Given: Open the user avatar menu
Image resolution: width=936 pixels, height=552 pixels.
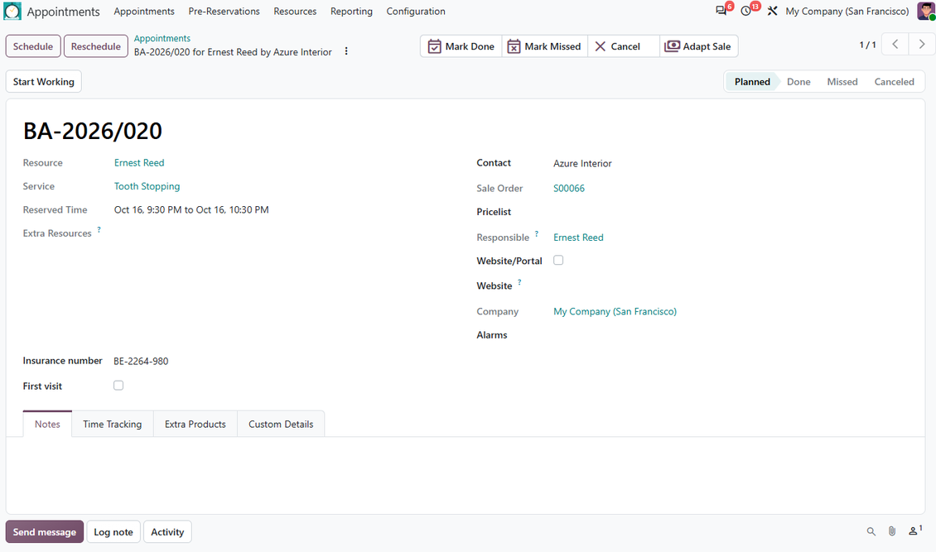Looking at the screenshot, I should [x=926, y=11].
